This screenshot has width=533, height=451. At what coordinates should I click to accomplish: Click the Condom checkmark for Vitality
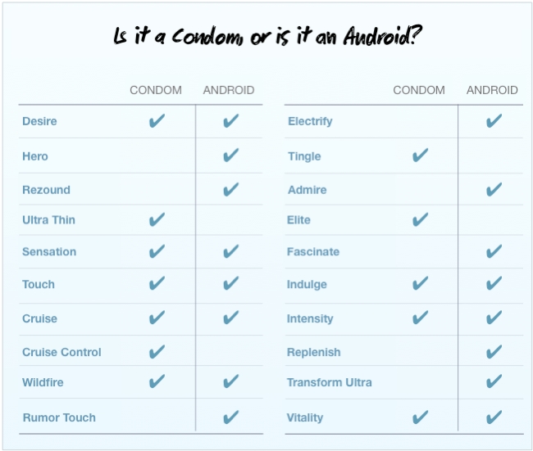420,417
